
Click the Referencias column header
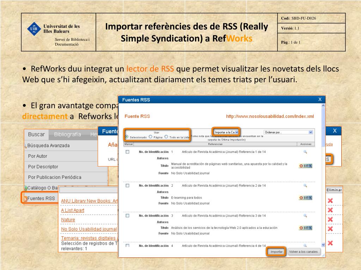215,144
